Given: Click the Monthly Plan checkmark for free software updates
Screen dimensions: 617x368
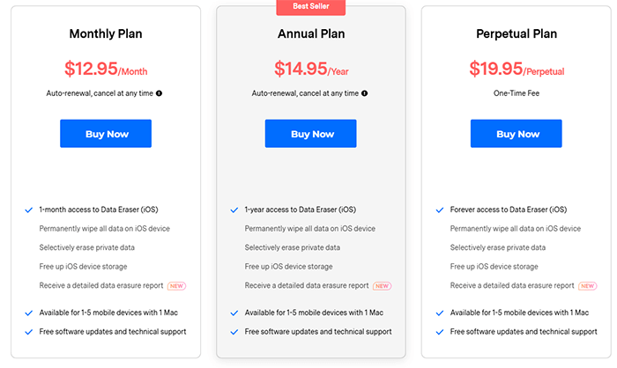Looking at the screenshot, I should point(29,332).
